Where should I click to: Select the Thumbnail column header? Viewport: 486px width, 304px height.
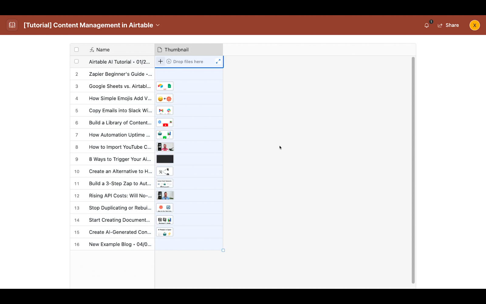pyautogui.click(x=189, y=50)
